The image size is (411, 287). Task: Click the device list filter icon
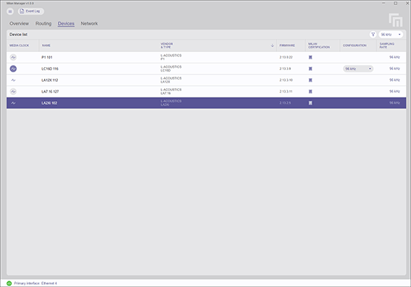pos(373,34)
